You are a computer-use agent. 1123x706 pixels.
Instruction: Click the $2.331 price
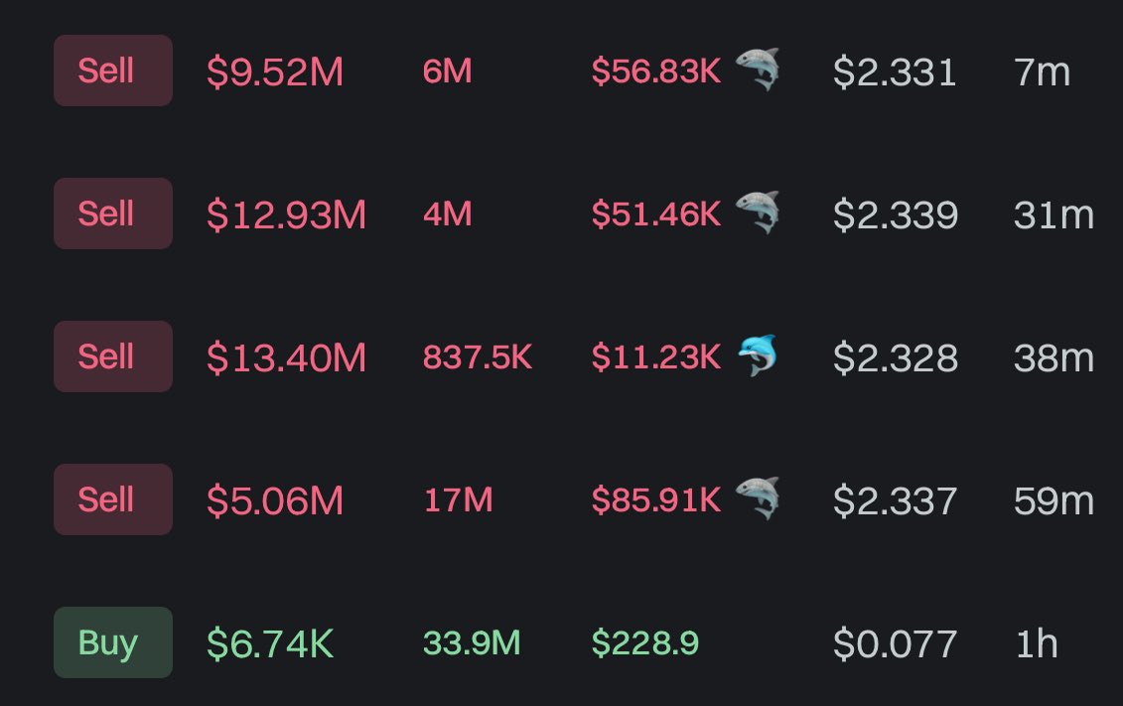[896, 71]
